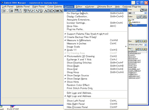Click the drive icon right of refresh
Image resolution: width=149 pixels, height=110 pixels.
coord(145,10)
